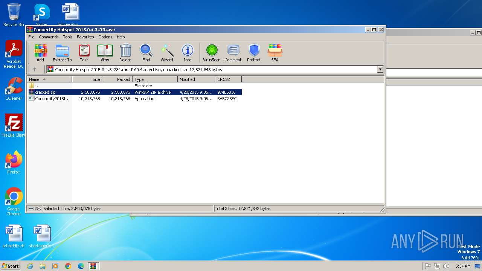Select the CCleaner desktop shortcut
Viewport: 482px width, 271px height.
pos(14,89)
